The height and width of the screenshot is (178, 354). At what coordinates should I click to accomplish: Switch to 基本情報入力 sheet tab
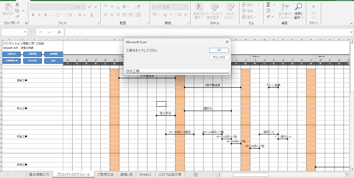(39, 175)
